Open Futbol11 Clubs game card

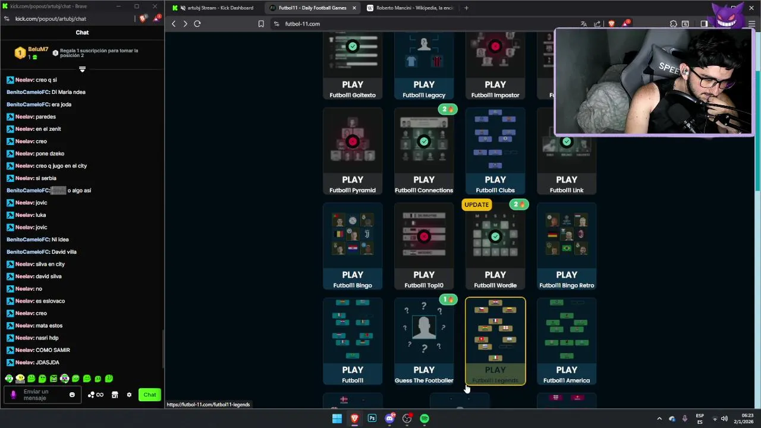(495, 151)
